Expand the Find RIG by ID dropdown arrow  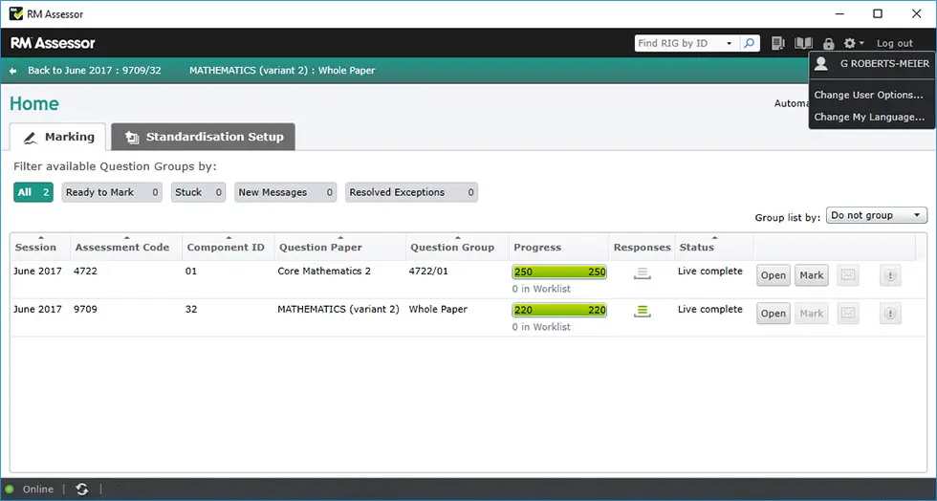[x=729, y=43]
